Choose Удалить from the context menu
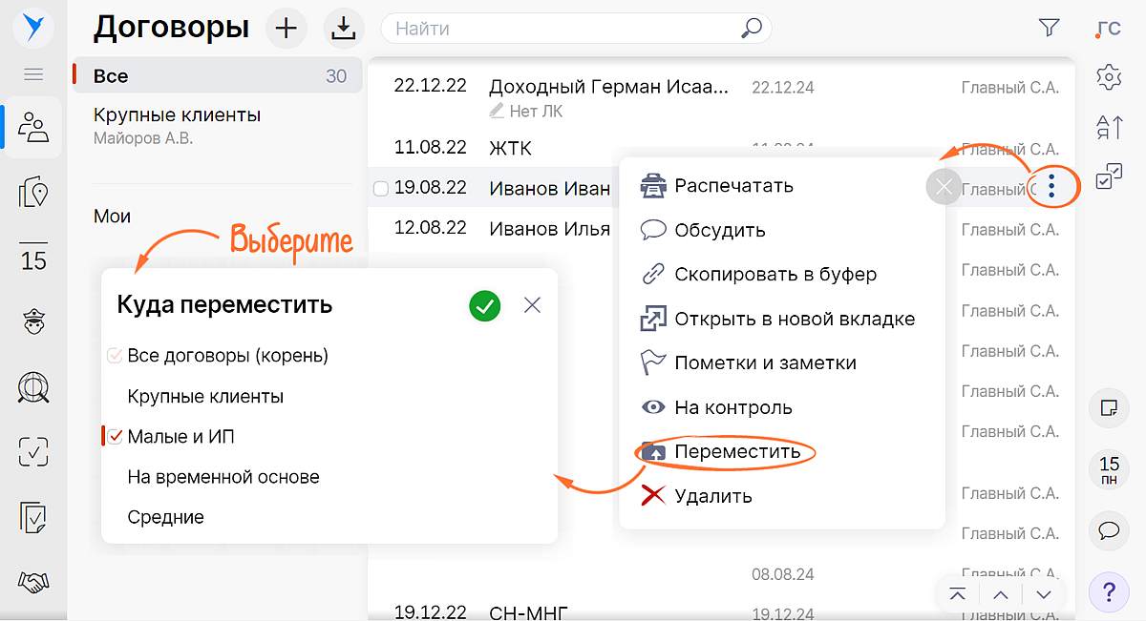Image resolution: width=1146 pixels, height=621 pixels. pos(712,496)
